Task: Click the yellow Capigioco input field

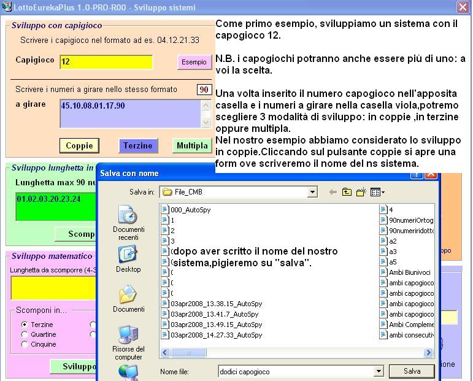Action: (106, 62)
